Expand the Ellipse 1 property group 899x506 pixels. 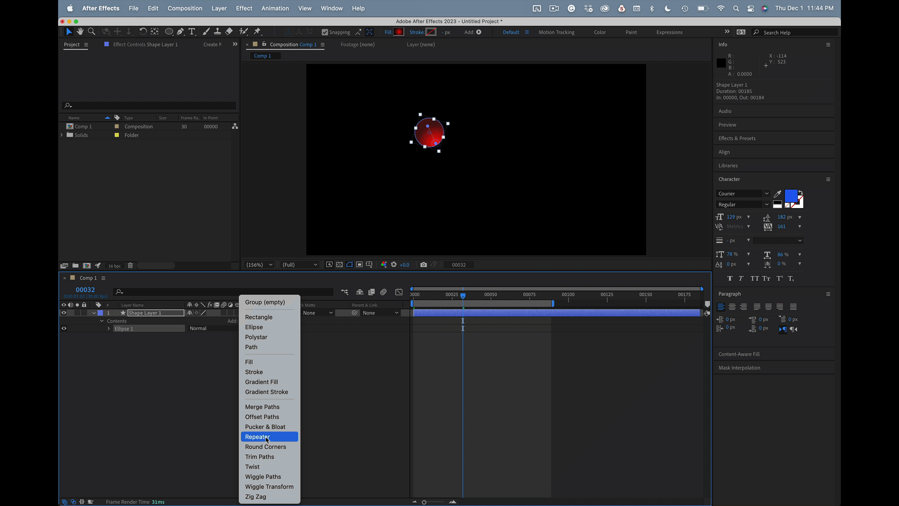point(109,328)
